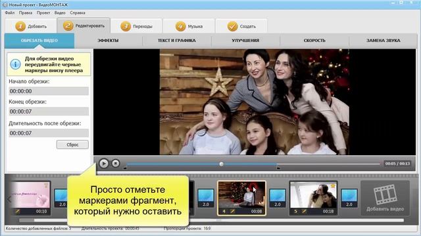Open the Правка menu
This screenshot has height=236, width=421.
[26, 12]
